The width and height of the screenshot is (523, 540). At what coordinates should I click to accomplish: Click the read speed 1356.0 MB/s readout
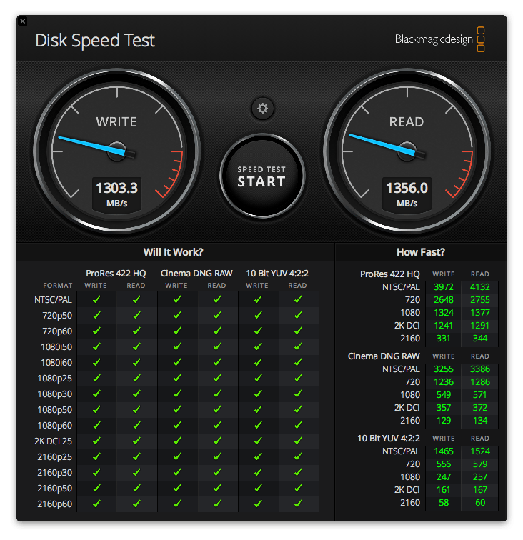[x=407, y=194]
